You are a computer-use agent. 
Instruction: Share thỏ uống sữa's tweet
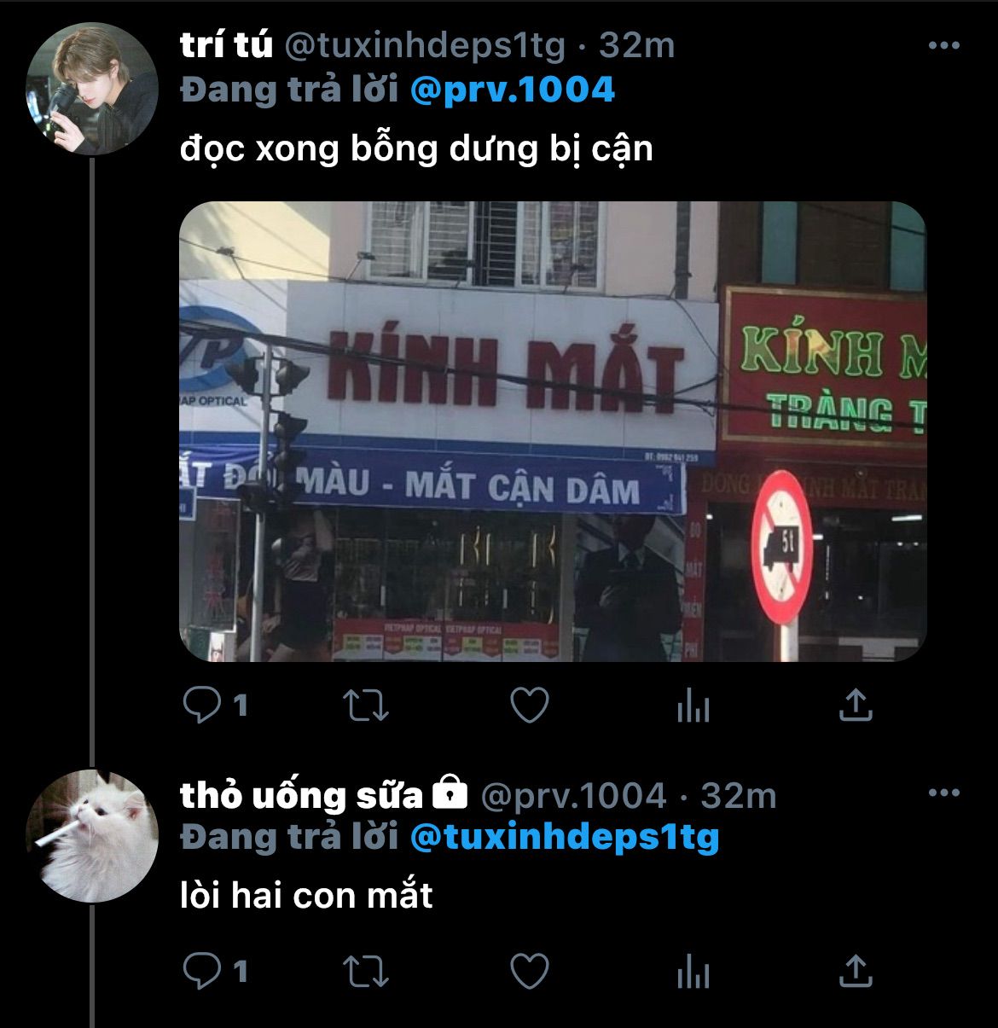click(x=855, y=970)
